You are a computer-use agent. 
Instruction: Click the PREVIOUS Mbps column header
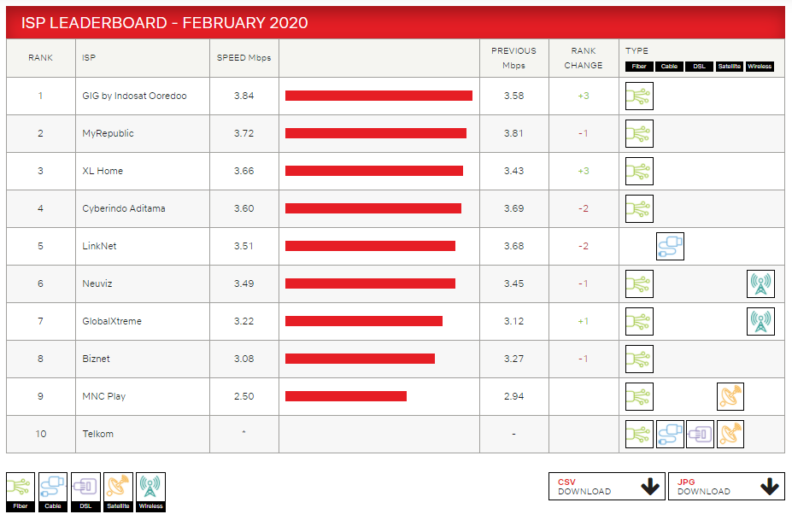513,58
